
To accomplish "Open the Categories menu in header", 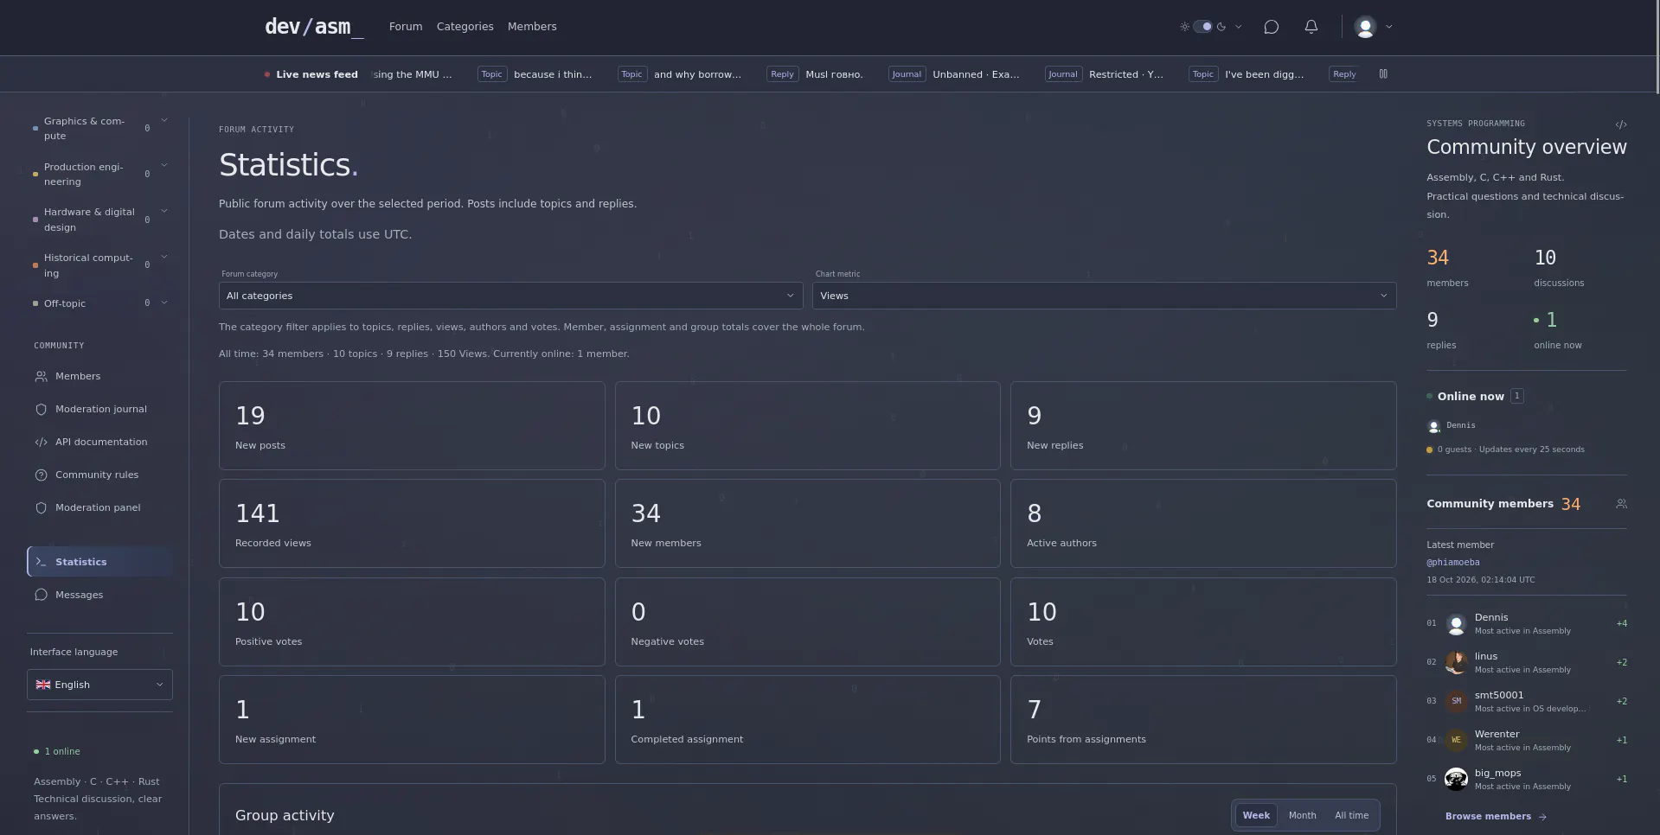I will tap(465, 27).
